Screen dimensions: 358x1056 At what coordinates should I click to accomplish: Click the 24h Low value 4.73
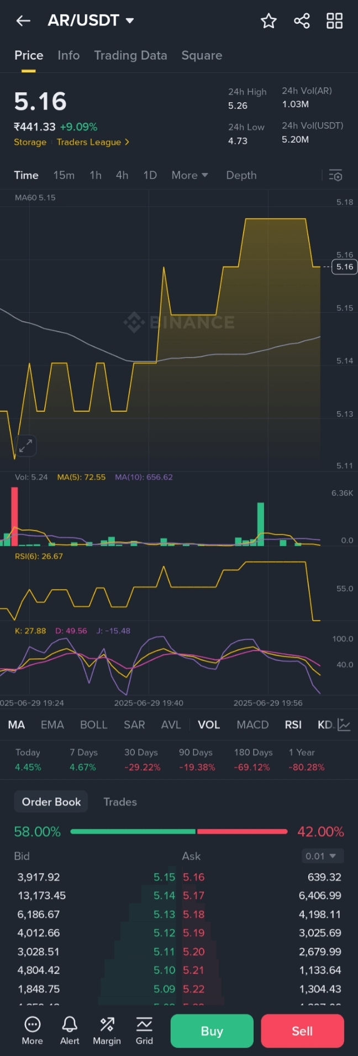pyautogui.click(x=238, y=141)
